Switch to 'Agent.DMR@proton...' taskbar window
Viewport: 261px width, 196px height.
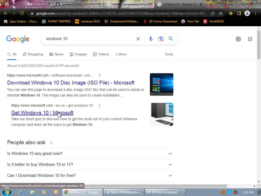pyautogui.click(x=123, y=192)
